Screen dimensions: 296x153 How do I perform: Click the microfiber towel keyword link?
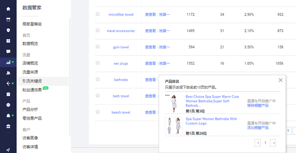(x=121, y=15)
